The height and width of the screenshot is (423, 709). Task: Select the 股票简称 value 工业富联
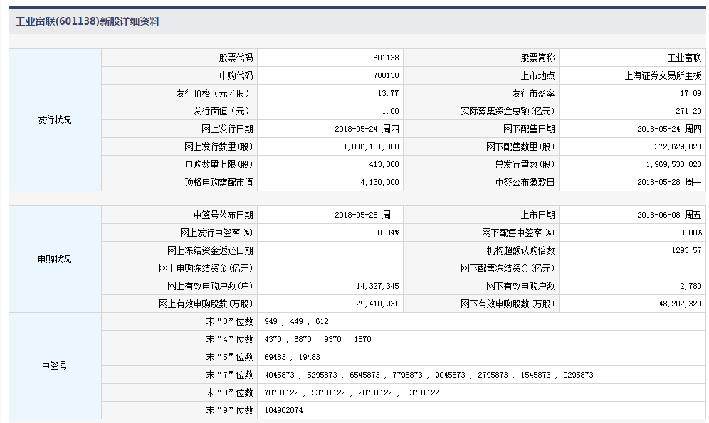point(684,58)
